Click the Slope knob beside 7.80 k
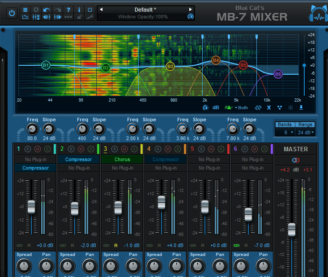Screen dimensions: 328x277 tap(249, 129)
